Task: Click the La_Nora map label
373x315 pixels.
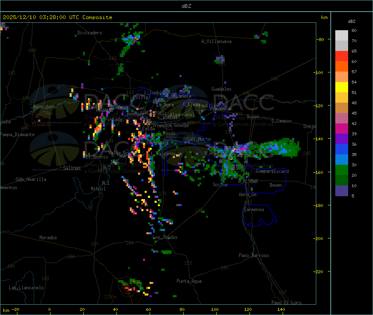Action: tap(165, 105)
